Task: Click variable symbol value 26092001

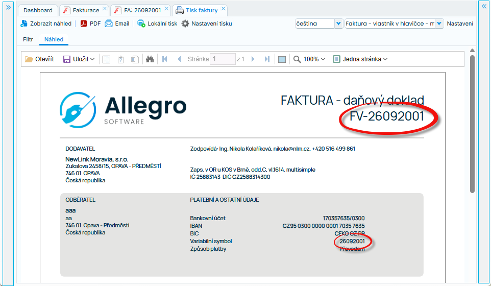Action: point(352,241)
